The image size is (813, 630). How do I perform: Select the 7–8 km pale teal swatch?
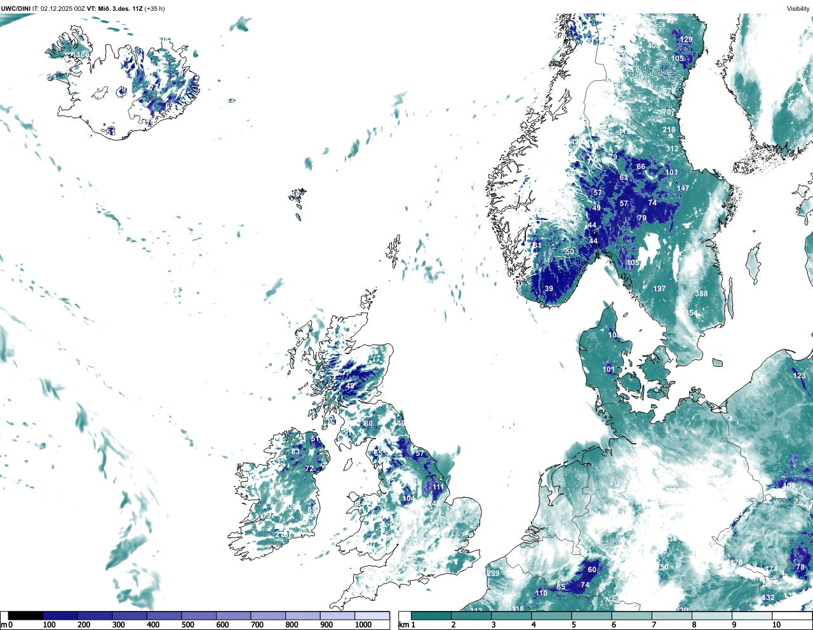coord(673,615)
